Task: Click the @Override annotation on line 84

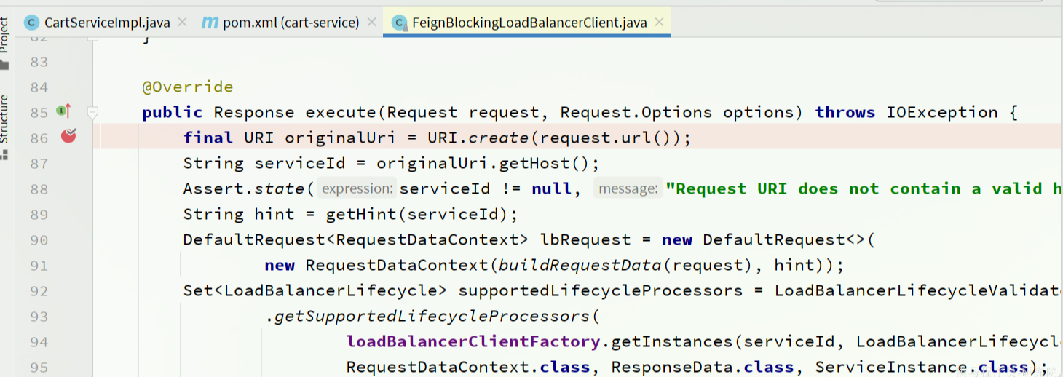Action: (x=188, y=87)
